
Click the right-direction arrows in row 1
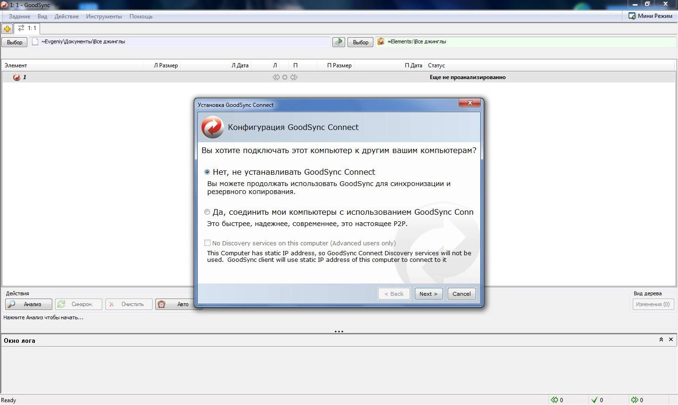(x=294, y=77)
